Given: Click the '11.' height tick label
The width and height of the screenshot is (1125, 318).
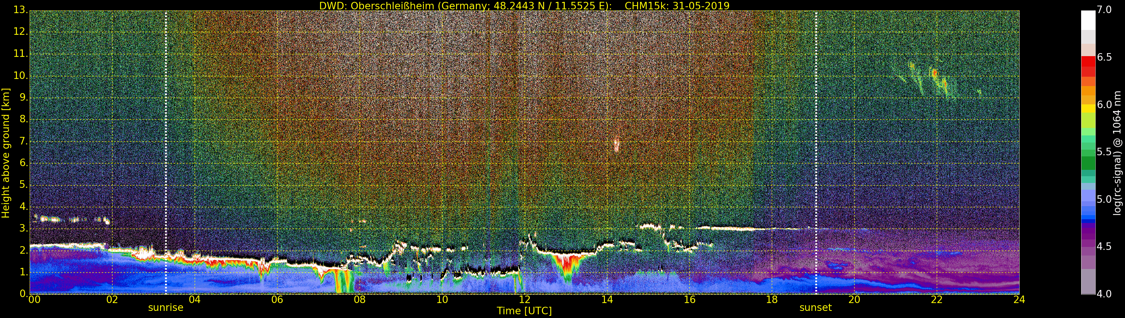Looking at the screenshot, I should tap(21, 53).
